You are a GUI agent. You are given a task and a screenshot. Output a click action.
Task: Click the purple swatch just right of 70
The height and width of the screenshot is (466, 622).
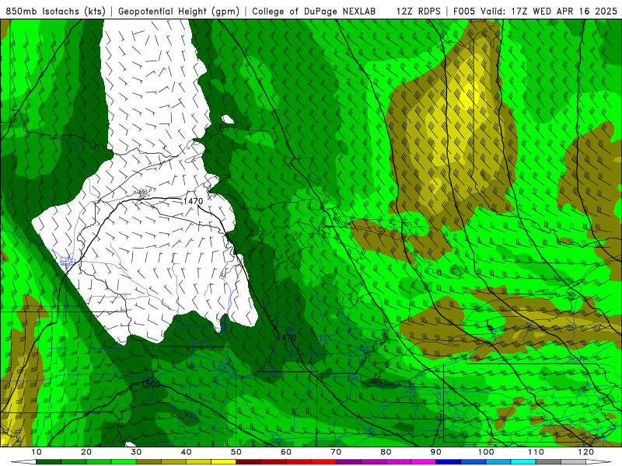(x=348, y=462)
